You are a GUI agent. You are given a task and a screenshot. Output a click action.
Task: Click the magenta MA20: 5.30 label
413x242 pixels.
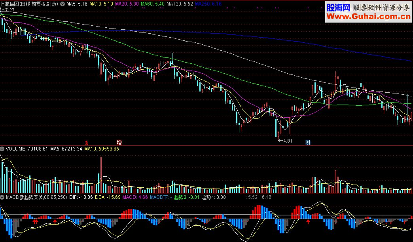pos(127,4)
